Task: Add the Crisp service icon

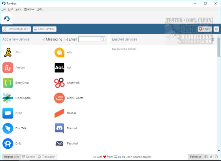Action: [x=8, y=113]
